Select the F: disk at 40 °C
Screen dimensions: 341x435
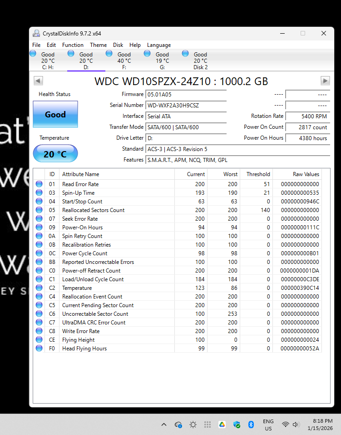click(x=124, y=61)
